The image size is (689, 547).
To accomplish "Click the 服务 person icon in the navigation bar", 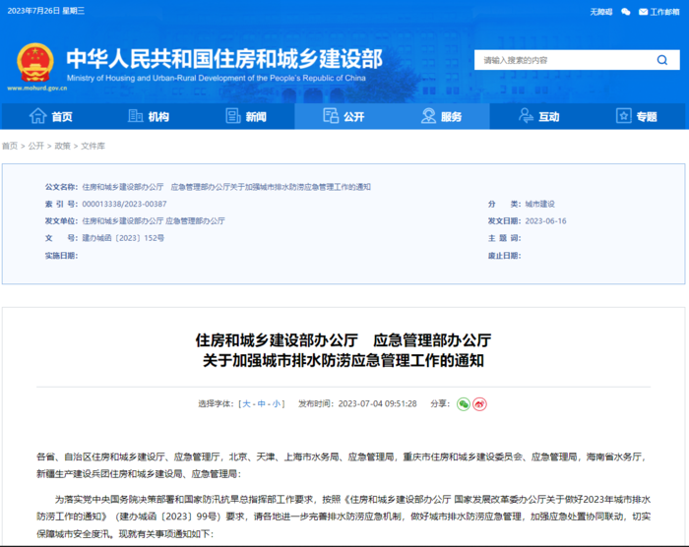I will tap(428, 116).
